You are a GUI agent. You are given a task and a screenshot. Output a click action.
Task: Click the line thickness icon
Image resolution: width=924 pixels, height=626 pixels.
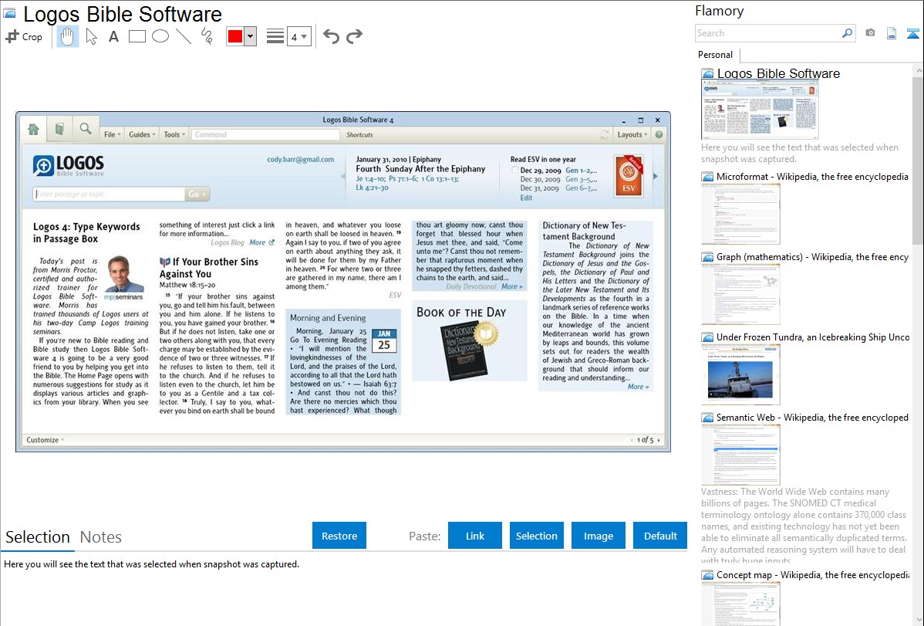point(275,36)
